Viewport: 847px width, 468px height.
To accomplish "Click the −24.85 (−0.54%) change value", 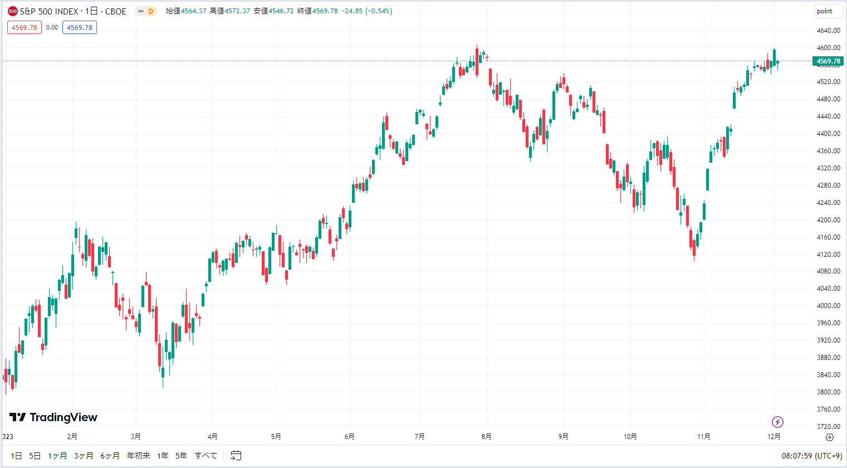I will (x=366, y=11).
